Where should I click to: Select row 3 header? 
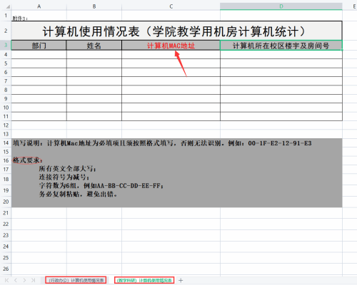[6, 45]
